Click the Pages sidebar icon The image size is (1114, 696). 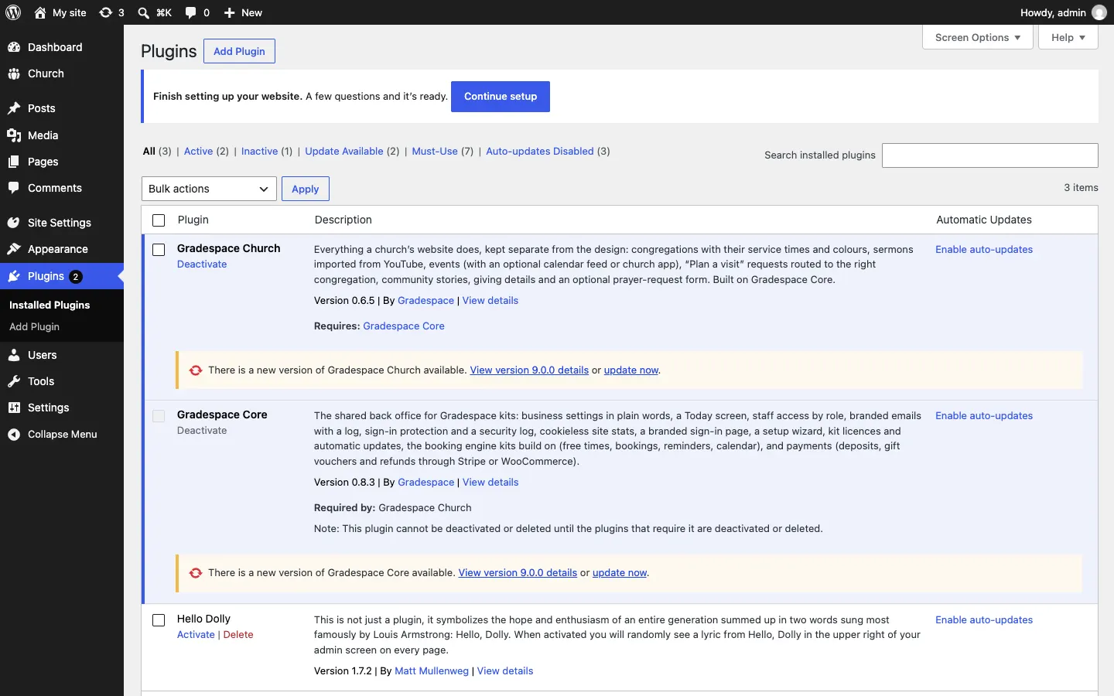14,162
